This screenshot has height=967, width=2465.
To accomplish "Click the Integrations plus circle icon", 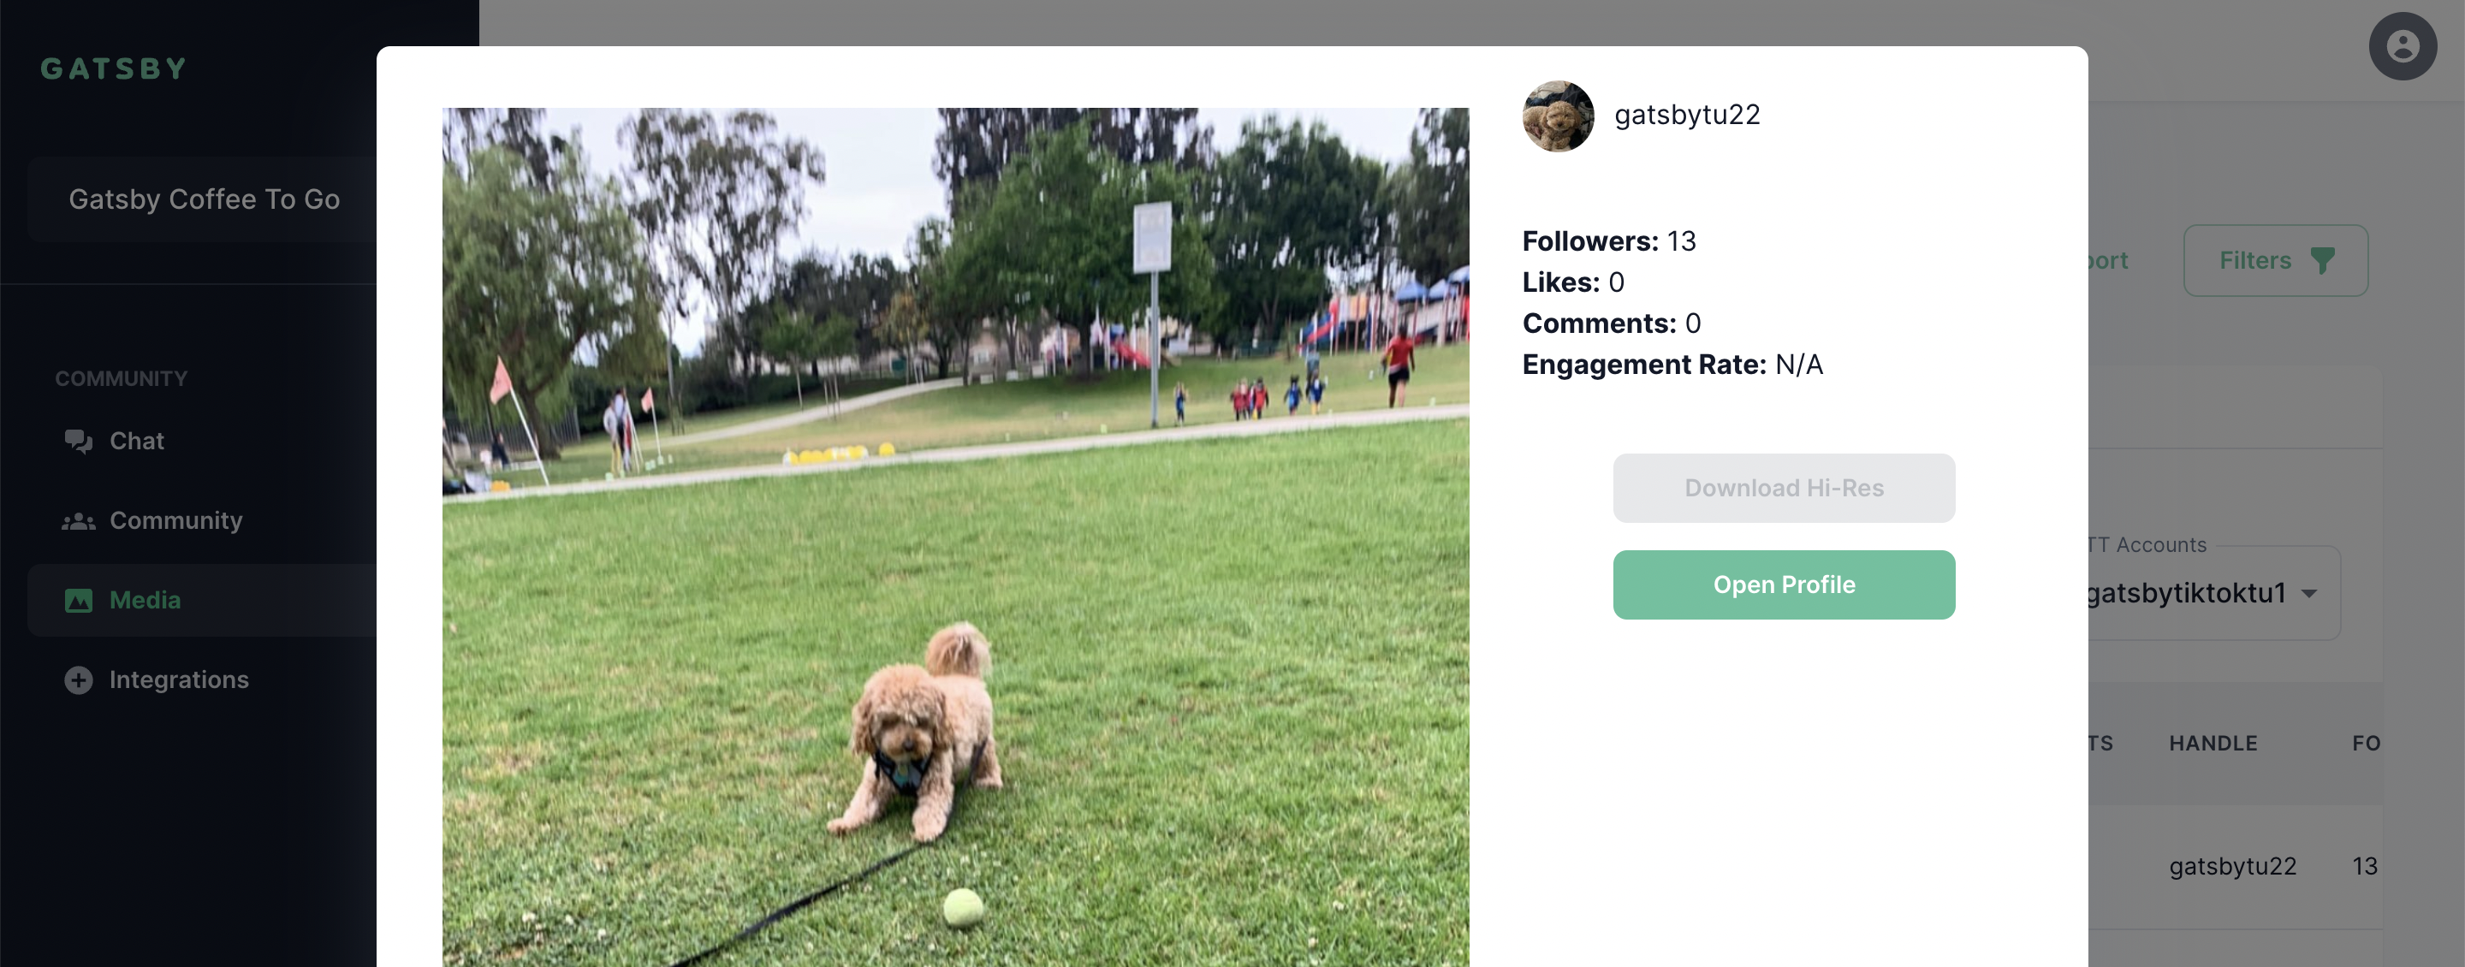I will tap(79, 680).
